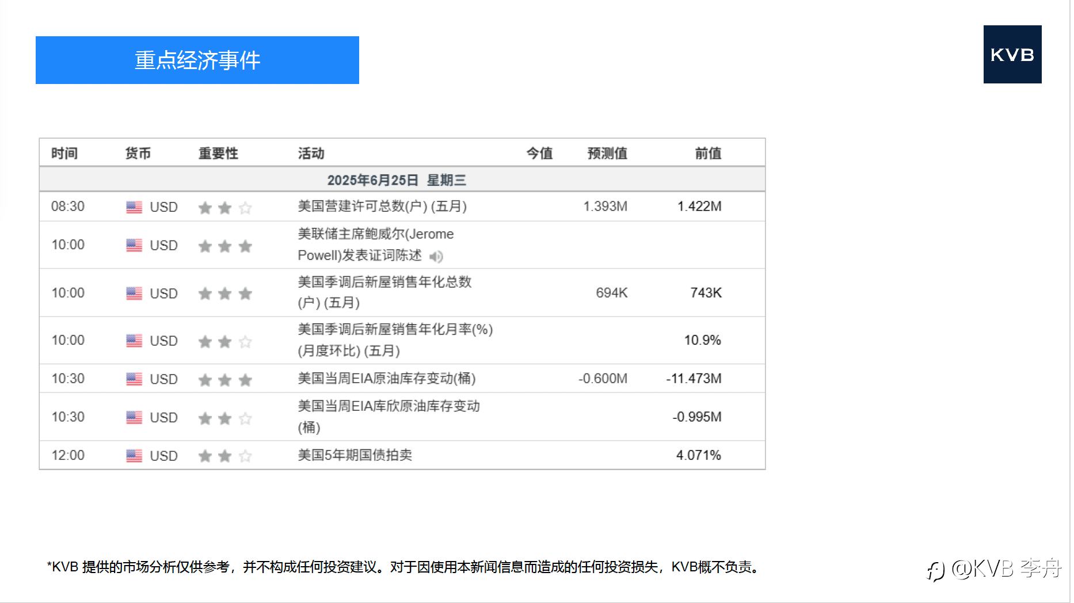Click previous value 743K
Screen dimensions: 1074x603
pos(706,292)
